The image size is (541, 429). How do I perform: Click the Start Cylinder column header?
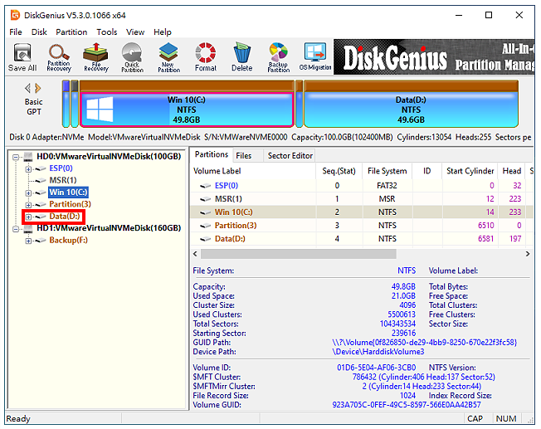[x=470, y=171]
